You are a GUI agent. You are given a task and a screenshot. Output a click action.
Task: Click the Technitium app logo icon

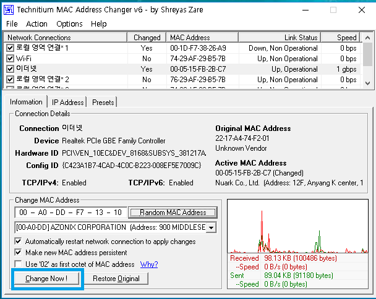coord(9,10)
